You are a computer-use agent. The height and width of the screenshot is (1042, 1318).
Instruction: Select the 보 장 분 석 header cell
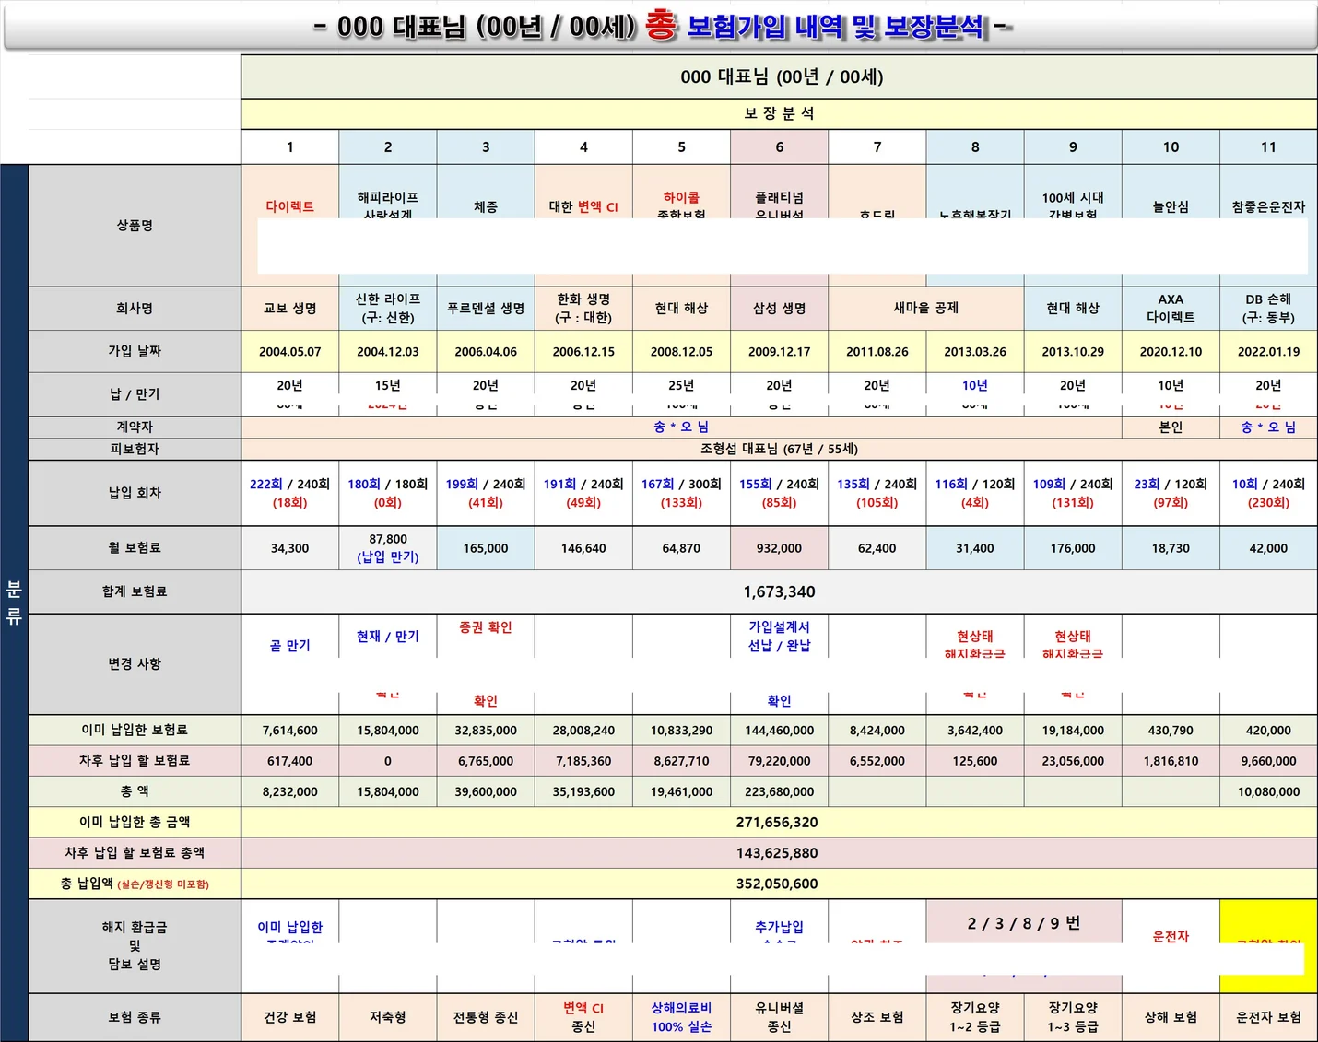pos(779,113)
